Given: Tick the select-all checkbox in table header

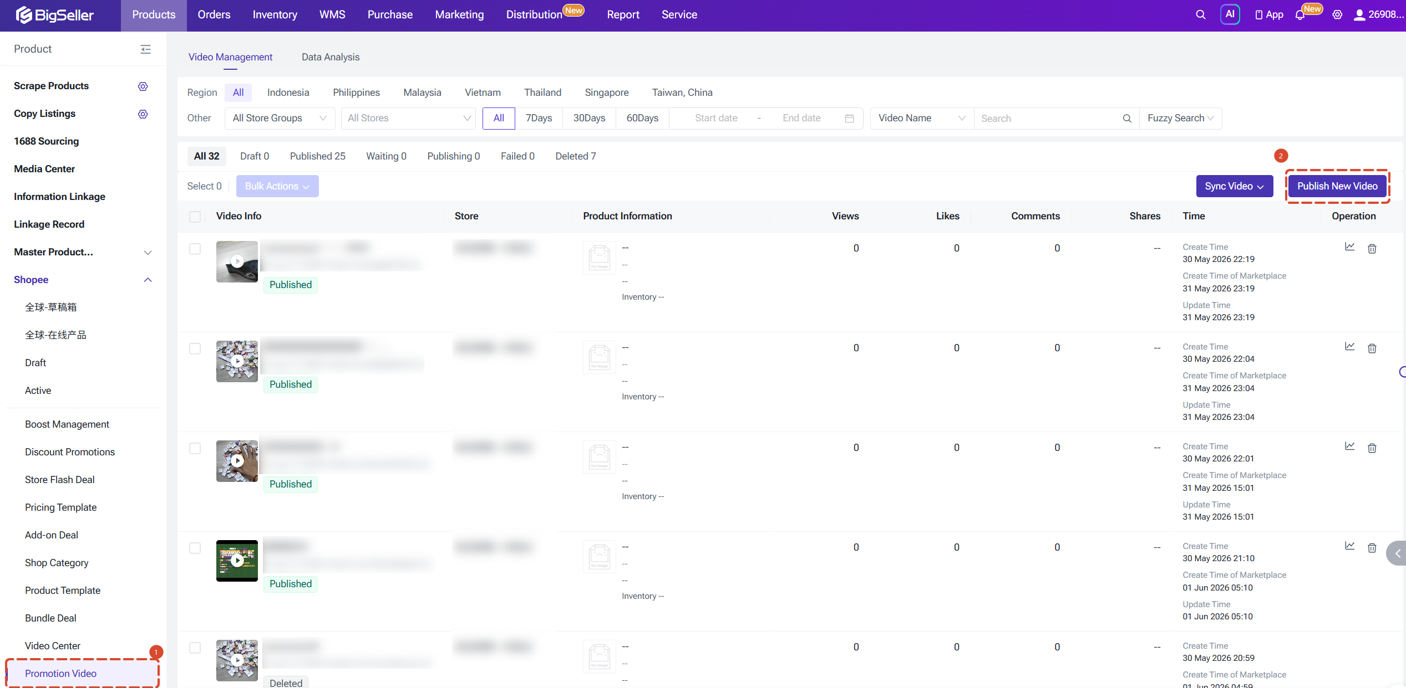Looking at the screenshot, I should 195,216.
